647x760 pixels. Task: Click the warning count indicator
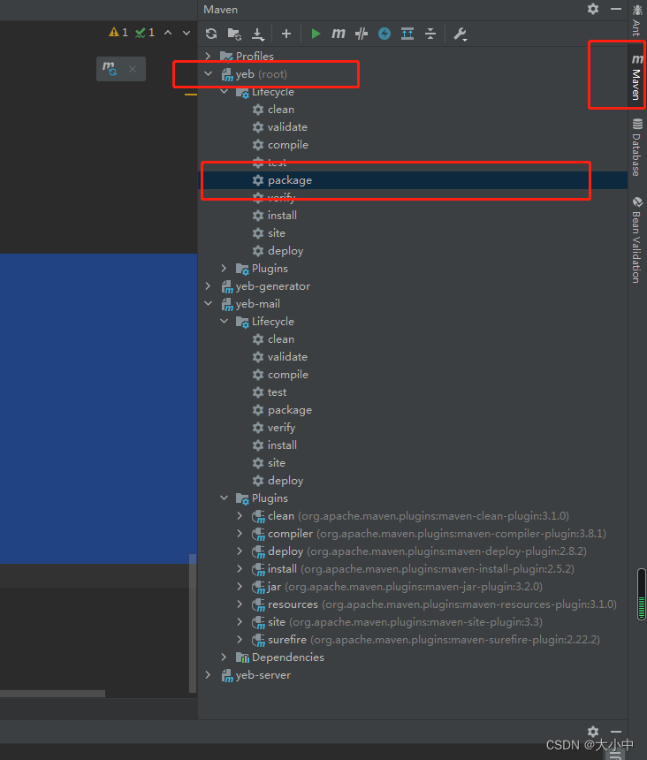coord(118,33)
